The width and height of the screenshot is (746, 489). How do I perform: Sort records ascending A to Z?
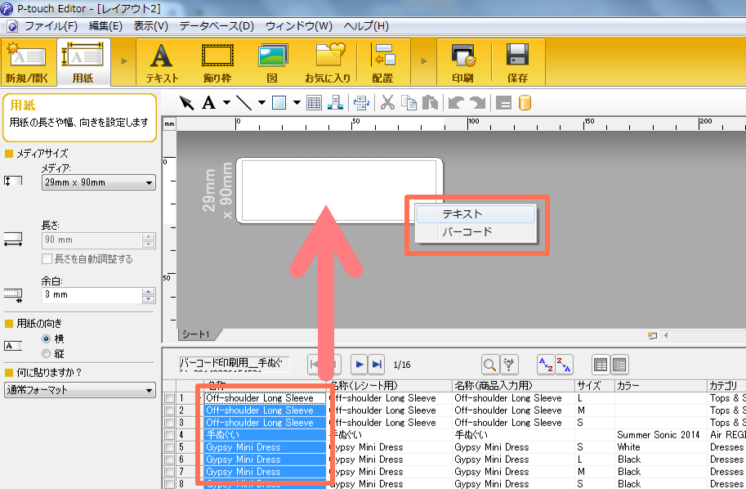point(546,366)
